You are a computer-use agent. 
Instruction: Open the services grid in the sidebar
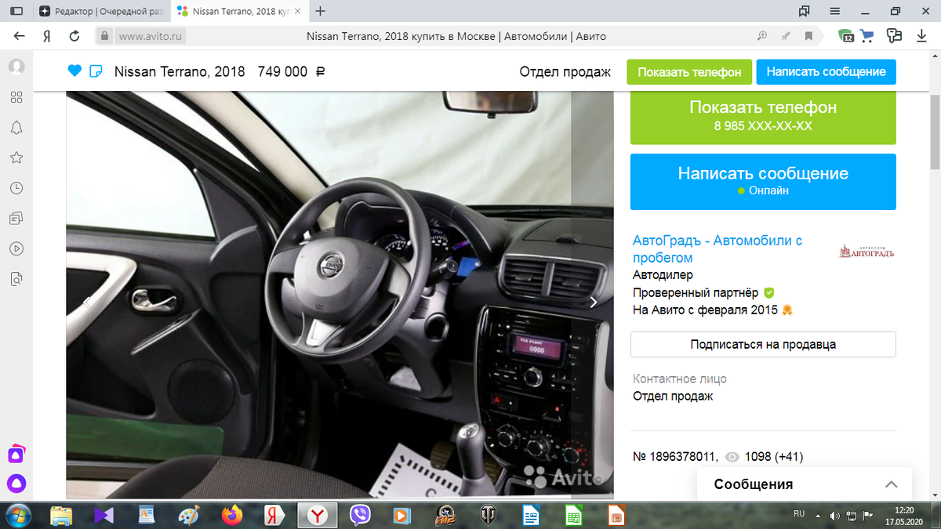click(x=16, y=97)
